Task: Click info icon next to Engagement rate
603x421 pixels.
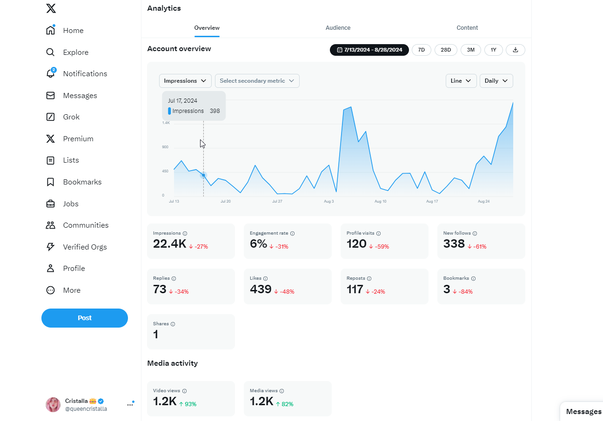Action: (x=292, y=233)
